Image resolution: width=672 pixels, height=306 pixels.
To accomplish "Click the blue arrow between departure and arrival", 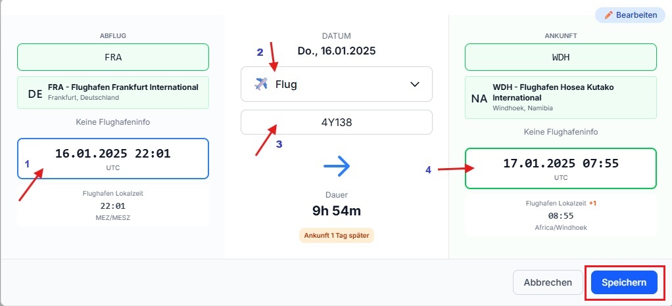I will coord(337,167).
